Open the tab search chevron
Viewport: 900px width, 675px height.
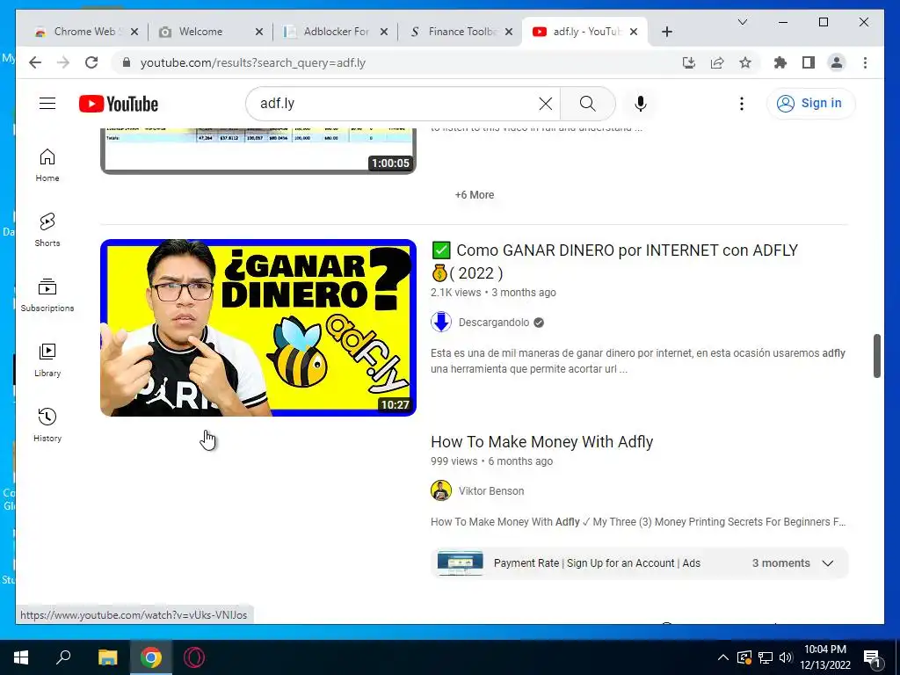(742, 22)
